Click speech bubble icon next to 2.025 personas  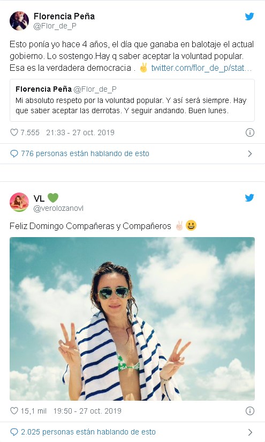click(x=14, y=432)
